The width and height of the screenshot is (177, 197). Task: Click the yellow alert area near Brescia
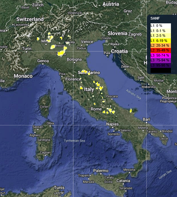coord(53,47)
